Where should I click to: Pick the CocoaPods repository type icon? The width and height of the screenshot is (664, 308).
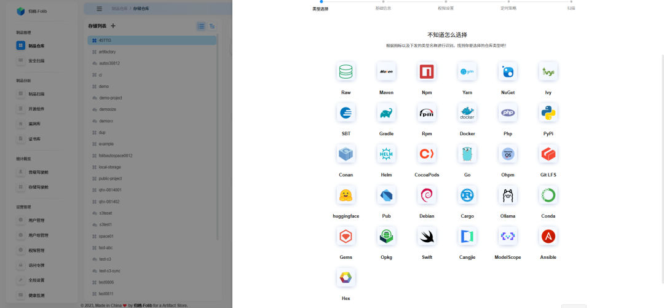(427, 154)
